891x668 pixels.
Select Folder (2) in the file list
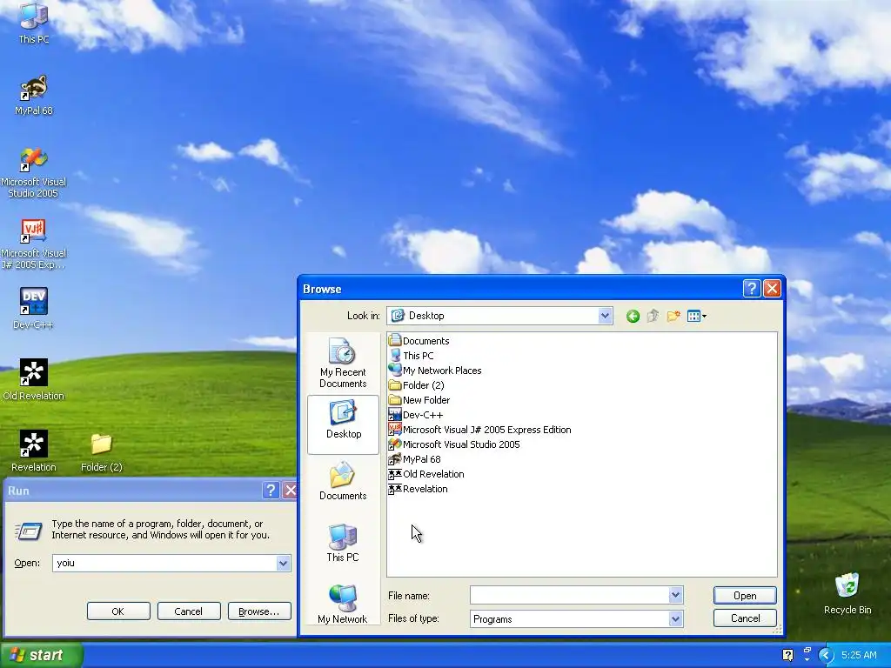coord(417,385)
